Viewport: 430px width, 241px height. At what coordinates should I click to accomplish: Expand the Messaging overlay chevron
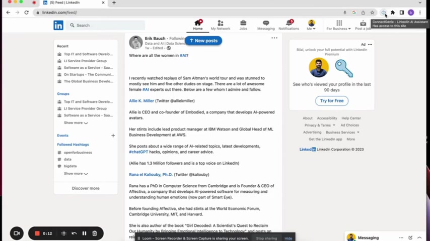coord(419,237)
